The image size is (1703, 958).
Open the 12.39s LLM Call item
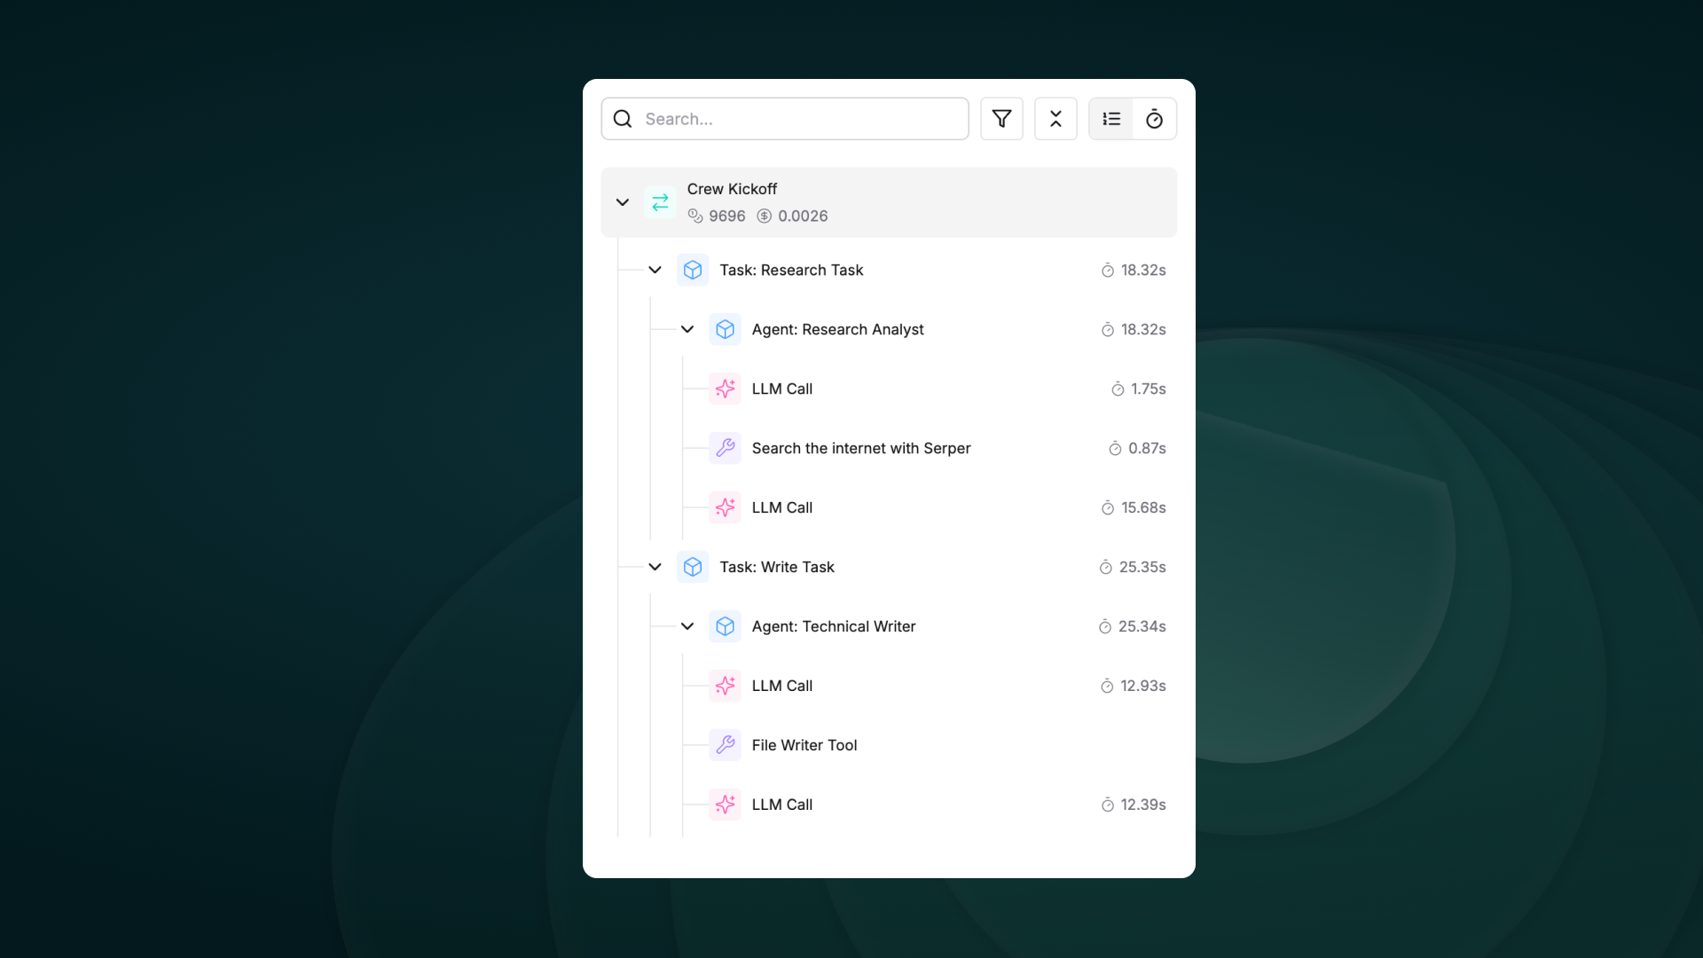(x=922, y=805)
